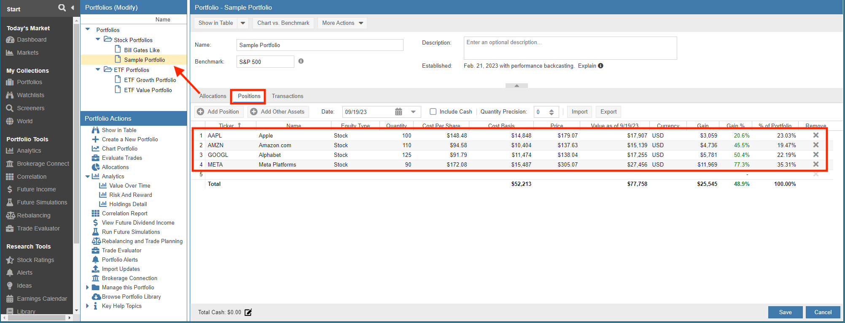This screenshot has height=323, width=845.
Task: Open the Show in Table dropdown arrow
Action: 243,23
